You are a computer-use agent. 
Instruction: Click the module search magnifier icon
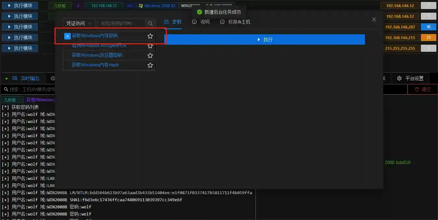click(150, 23)
